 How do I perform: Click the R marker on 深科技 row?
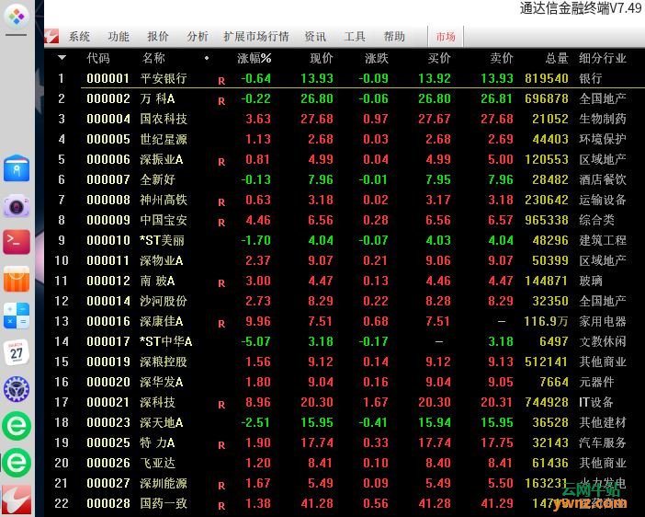221,405
